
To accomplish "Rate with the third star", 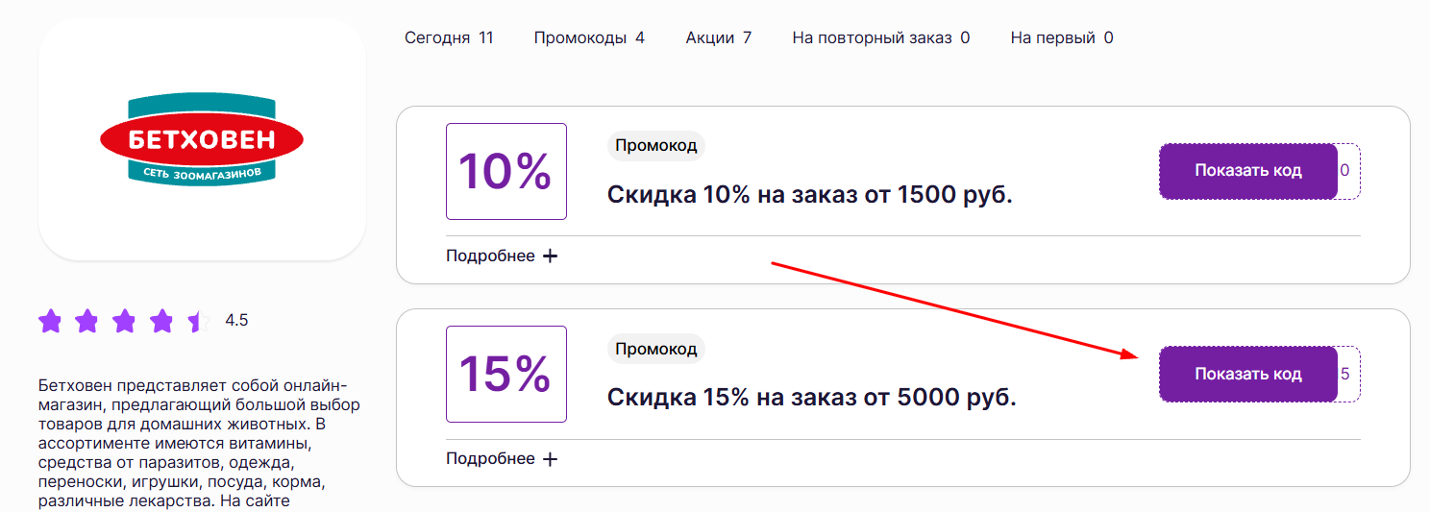I will [x=124, y=321].
